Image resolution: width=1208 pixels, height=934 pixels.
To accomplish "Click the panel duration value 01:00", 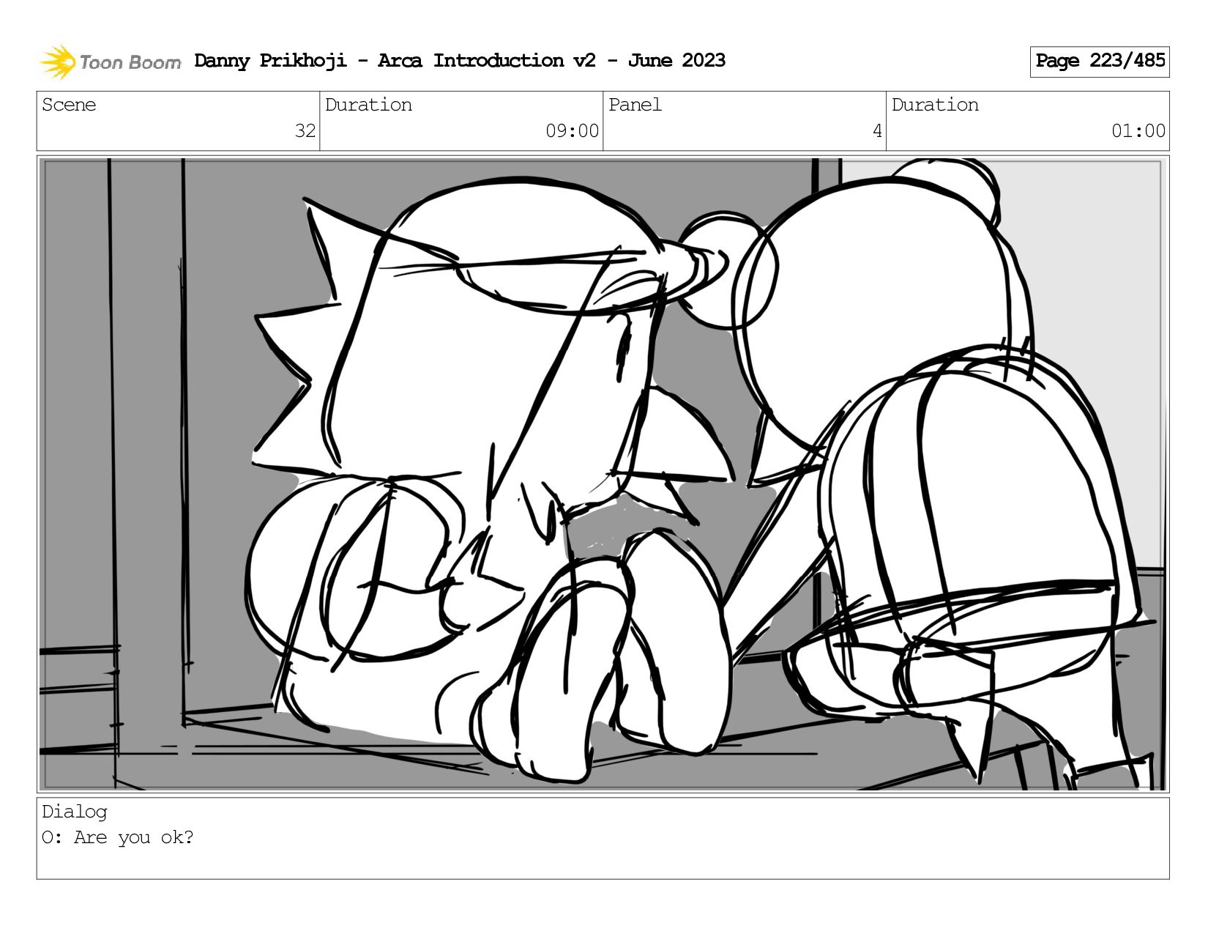I will pyautogui.click(x=1138, y=131).
